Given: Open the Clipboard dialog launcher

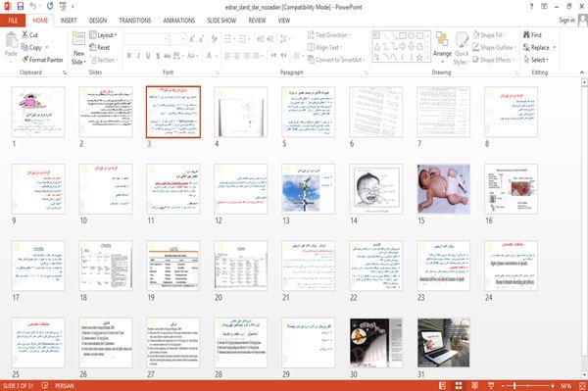Looking at the screenshot, I should 65,73.
